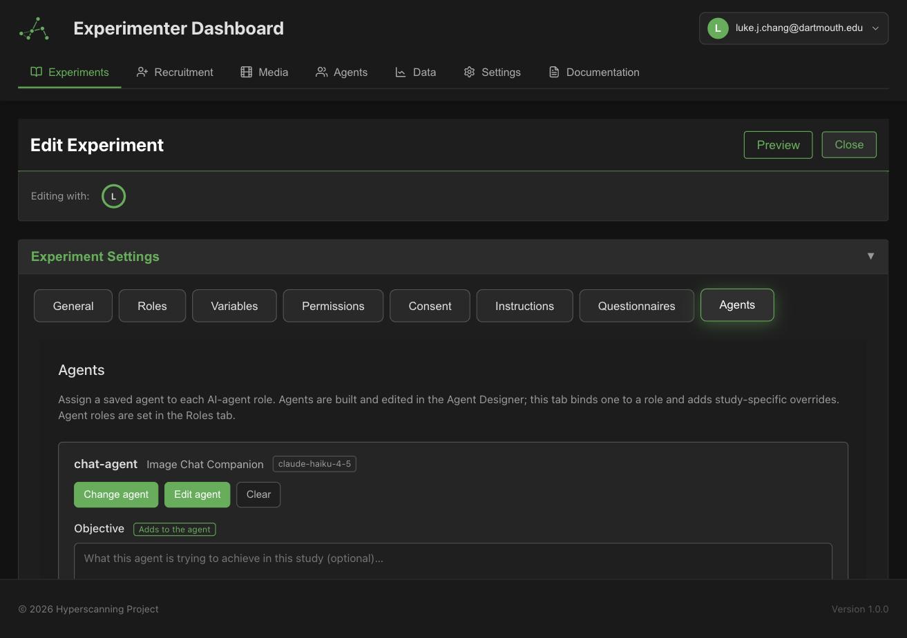The width and height of the screenshot is (907, 638).
Task: Click the people icon beside Agents nav
Action: (x=321, y=72)
